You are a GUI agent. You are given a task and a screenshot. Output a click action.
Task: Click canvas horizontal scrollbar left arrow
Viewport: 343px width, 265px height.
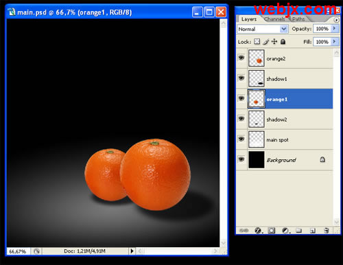(140, 251)
